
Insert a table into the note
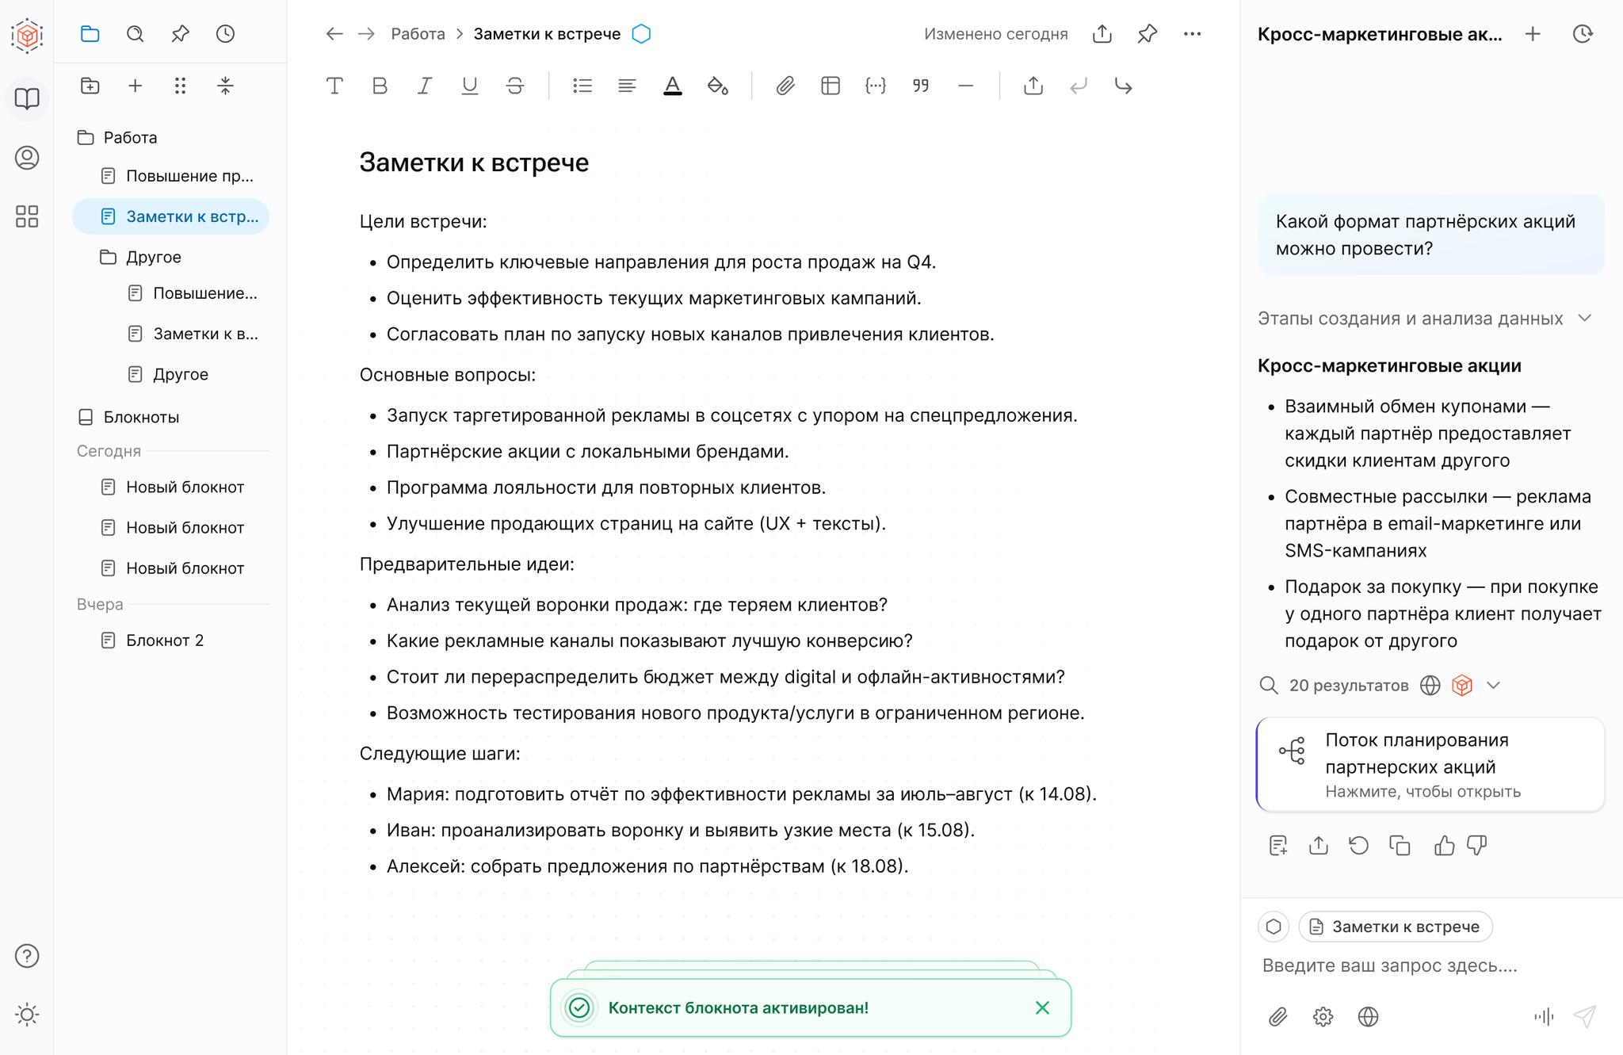tap(830, 86)
